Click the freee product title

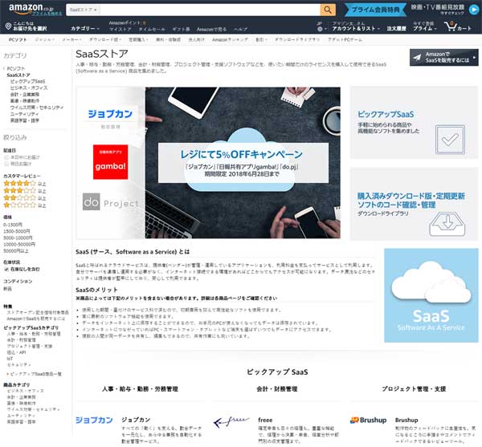[x=265, y=420]
